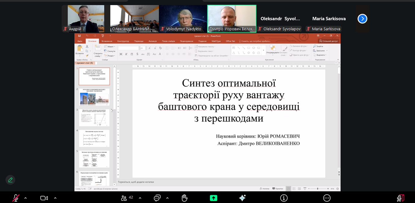Screen dimensions: 415x203
Task: Open the participants list showing 42
Action: coord(127,198)
